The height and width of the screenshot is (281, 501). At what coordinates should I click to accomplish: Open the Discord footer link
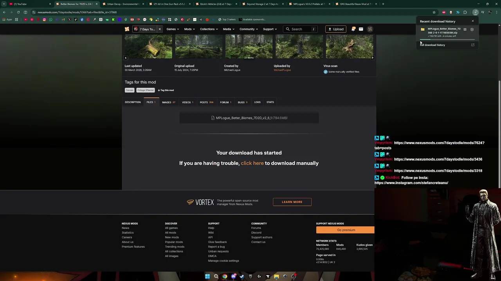click(256, 233)
